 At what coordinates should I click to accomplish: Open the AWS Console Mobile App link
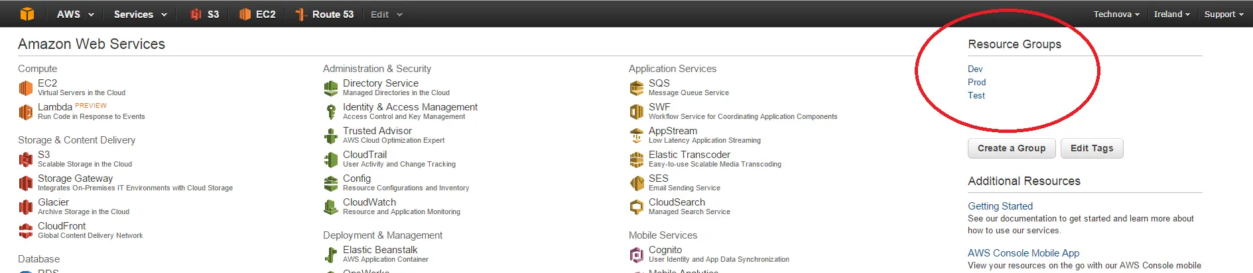[1023, 253]
